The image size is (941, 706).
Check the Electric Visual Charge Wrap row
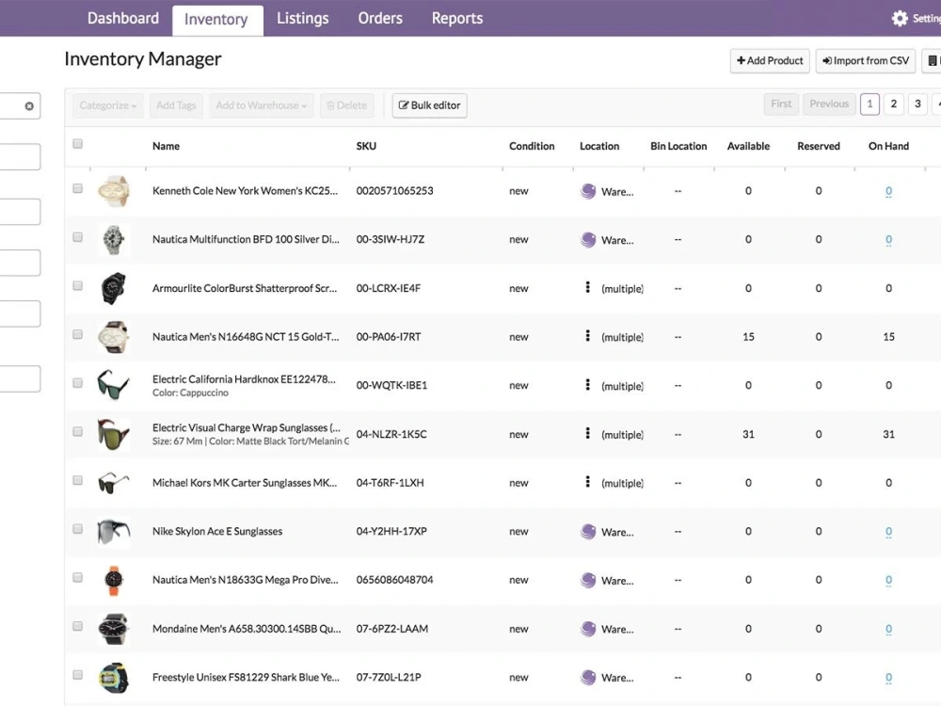pyautogui.click(x=77, y=432)
